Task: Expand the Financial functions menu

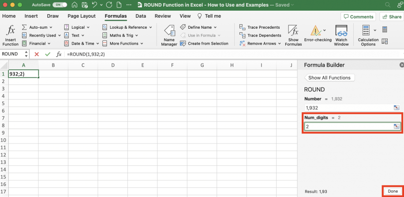Action: pos(36,43)
